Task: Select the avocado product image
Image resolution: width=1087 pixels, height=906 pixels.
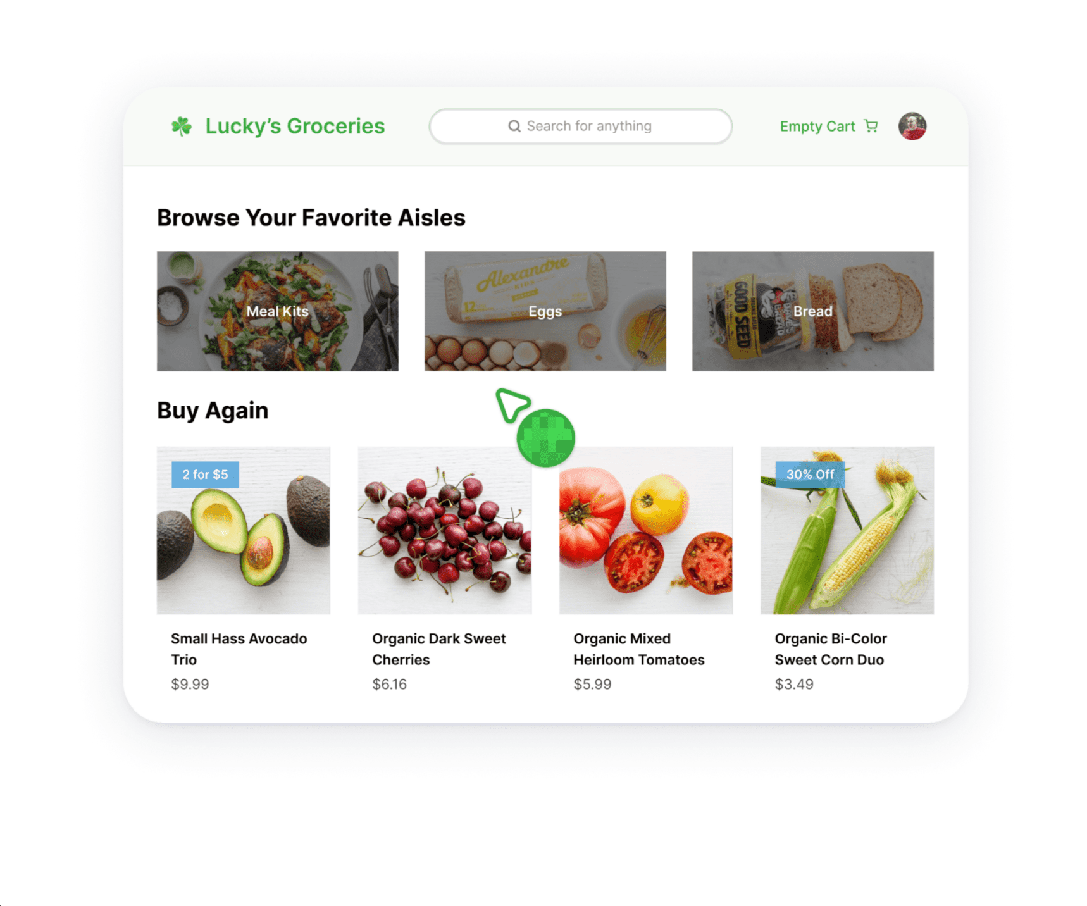Action: [x=244, y=531]
